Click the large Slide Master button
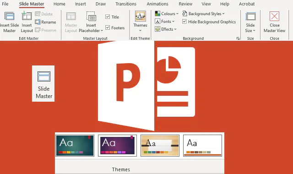The width and height of the screenshot is (293, 174). click(x=43, y=83)
